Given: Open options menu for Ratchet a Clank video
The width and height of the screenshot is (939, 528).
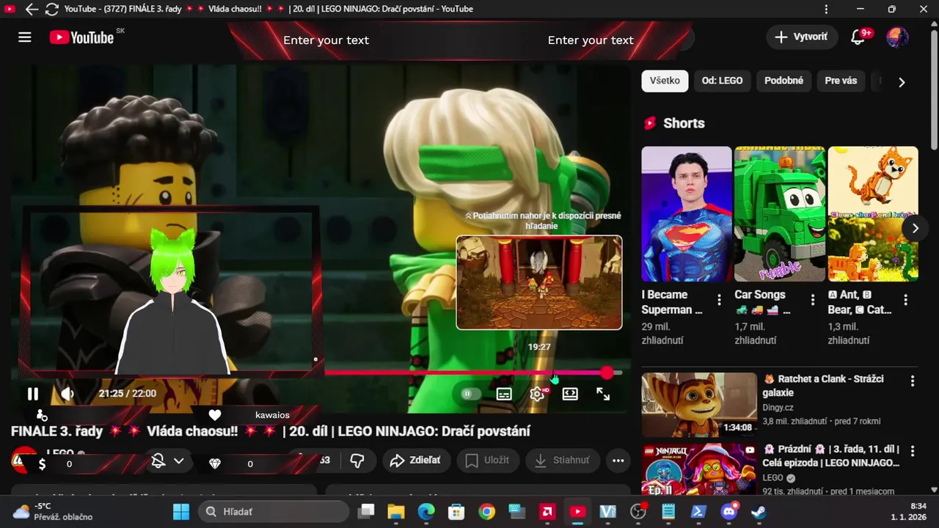Looking at the screenshot, I should [913, 381].
